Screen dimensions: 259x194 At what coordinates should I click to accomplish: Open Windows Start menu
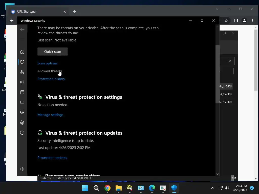tap(85, 188)
